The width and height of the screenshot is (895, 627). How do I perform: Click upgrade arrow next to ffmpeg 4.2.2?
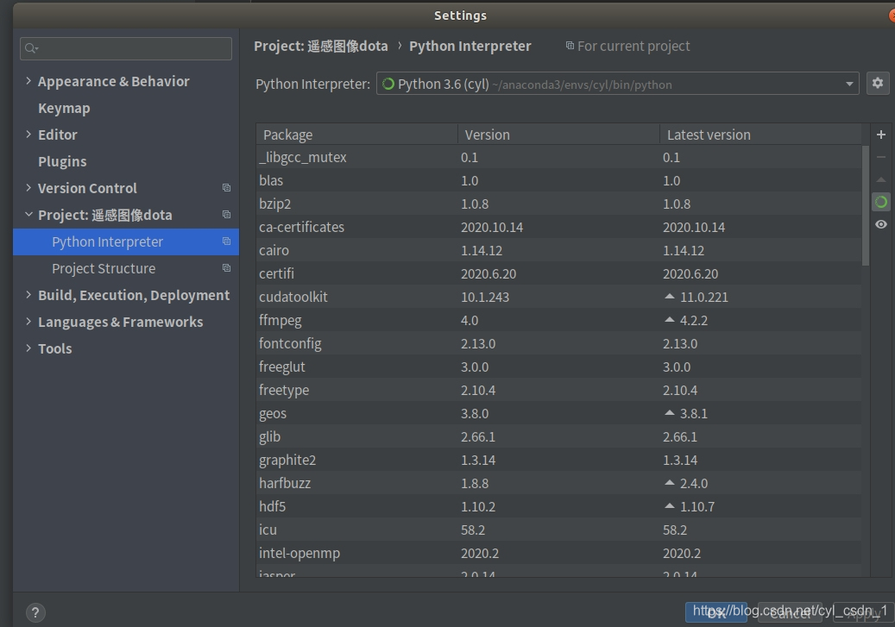(x=670, y=320)
